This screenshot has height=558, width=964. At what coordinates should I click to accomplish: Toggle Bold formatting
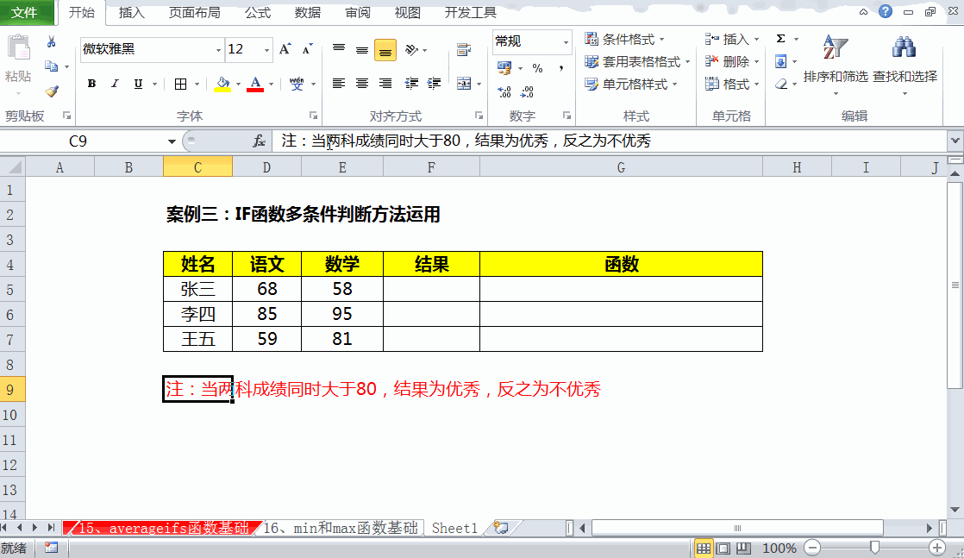pos(91,84)
